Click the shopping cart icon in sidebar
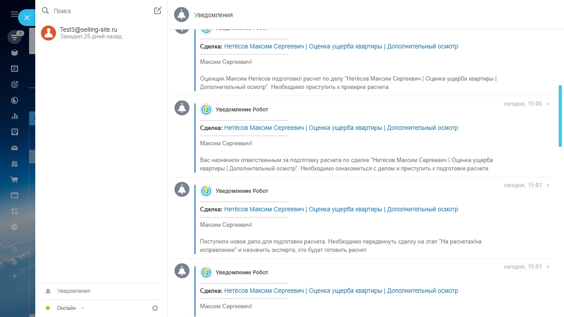This screenshot has height=317, width=564. (15, 180)
